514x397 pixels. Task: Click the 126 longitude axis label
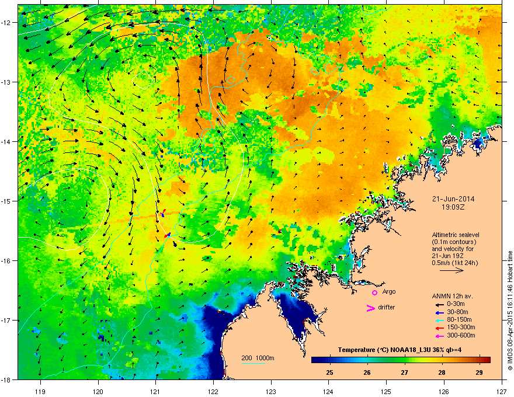pyautogui.click(x=444, y=391)
